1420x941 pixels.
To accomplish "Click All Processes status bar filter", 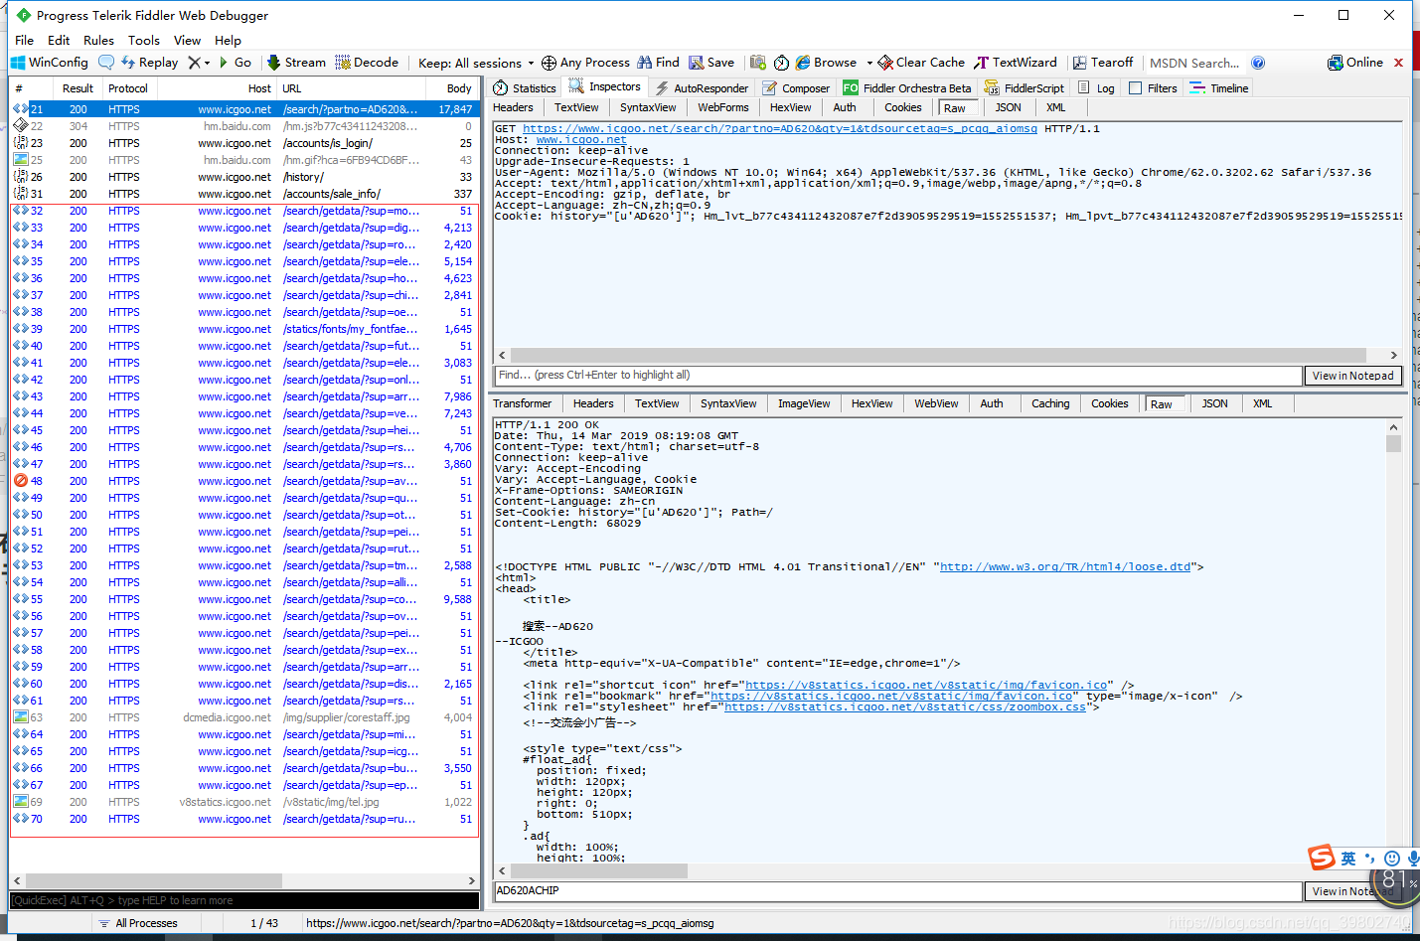I will tap(138, 923).
